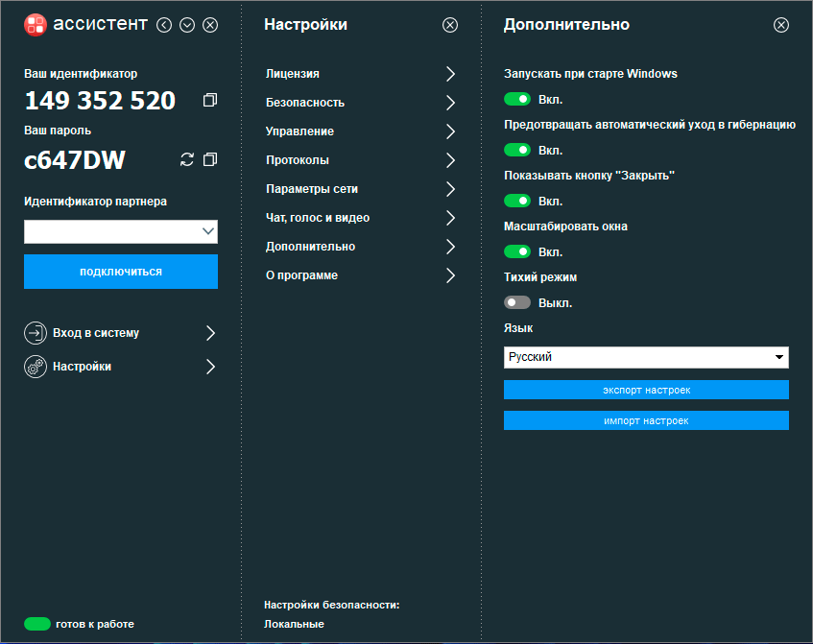Viewport: 813px width, 644px height.
Task: Copy the identifier 149 352 520
Action: (210, 101)
